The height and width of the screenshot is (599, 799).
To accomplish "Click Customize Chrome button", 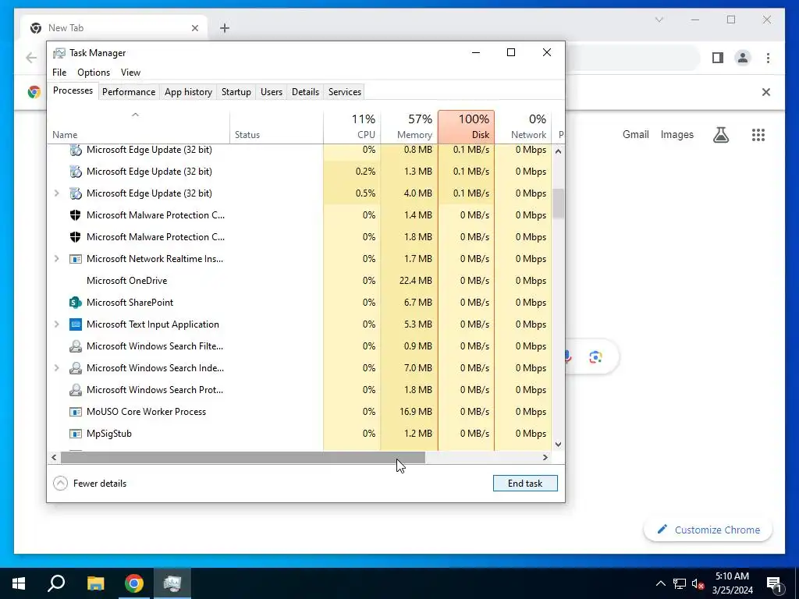I will click(x=708, y=530).
